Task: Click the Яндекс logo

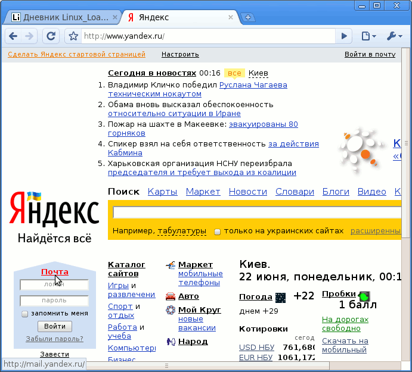Action: 54,209
